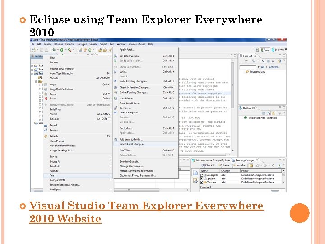Select Manage Workspaces entry

point(146,166)
